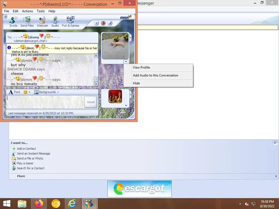Open the Windows Start button

point(7,204)
